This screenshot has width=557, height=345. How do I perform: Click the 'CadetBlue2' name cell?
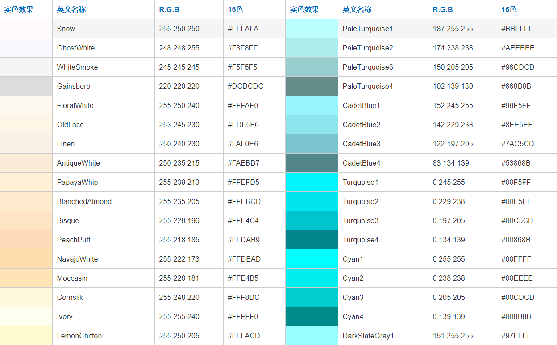click(x=383, y=125)
